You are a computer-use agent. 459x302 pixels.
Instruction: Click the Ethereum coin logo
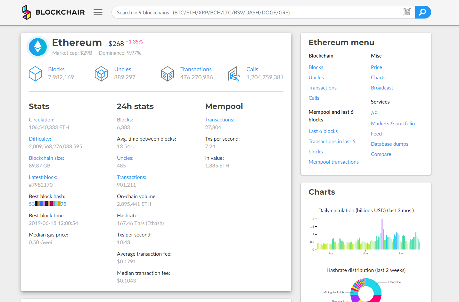point(38,47)
